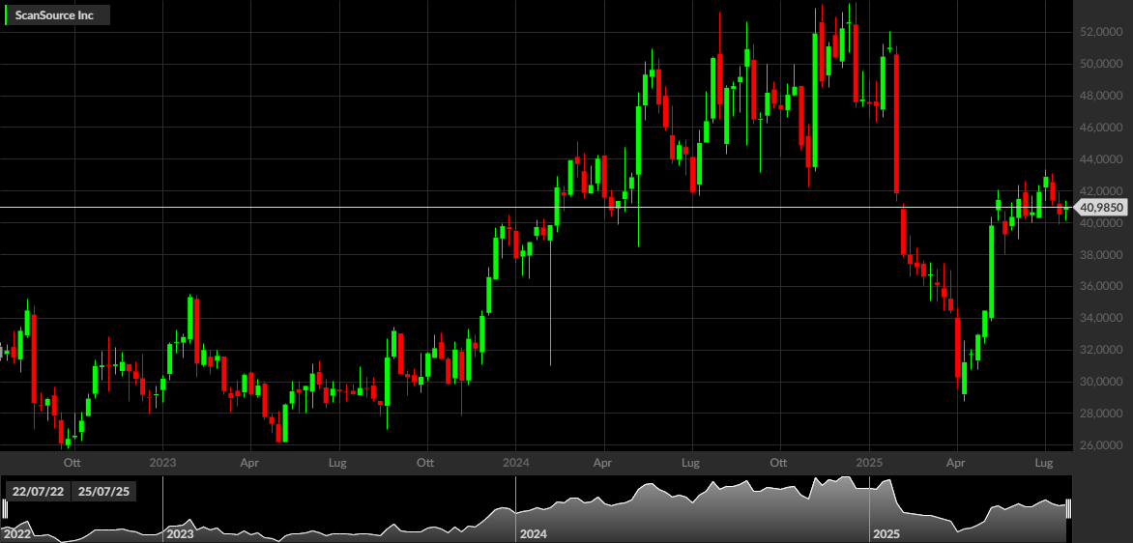1133x543 pixels.
Task: Select the end date field 25/07/25
Action: point(103,492)
